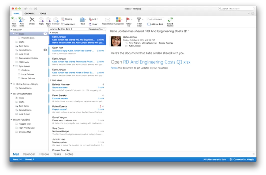The width and height of the screenshot is (266, 175).
Task: Click the Reply All icon
Action: pos(48,20)
